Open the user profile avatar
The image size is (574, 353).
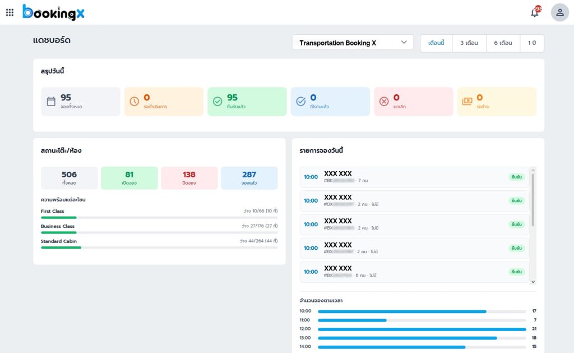point(559,12)
